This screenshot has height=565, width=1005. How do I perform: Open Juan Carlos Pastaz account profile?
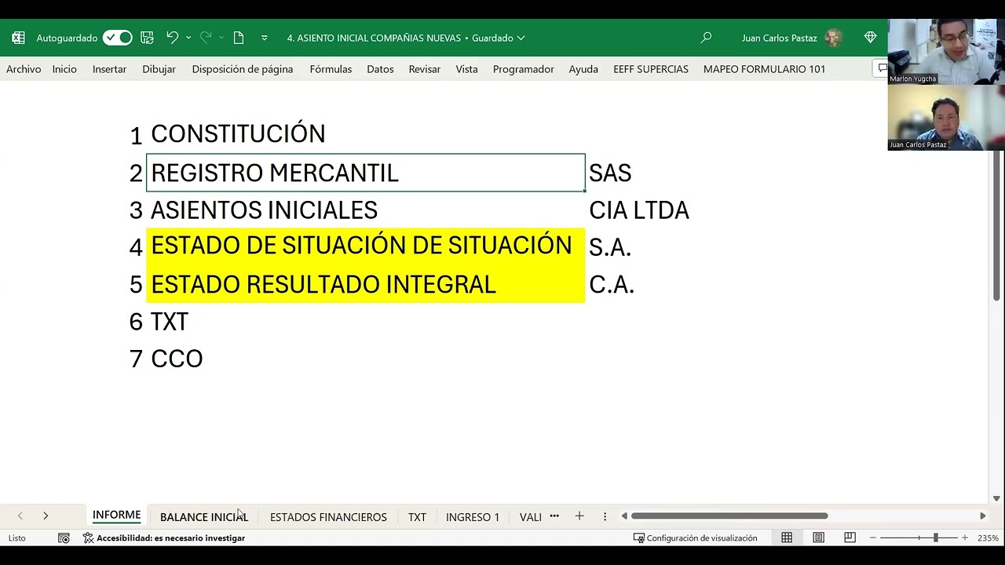(x=791, y=38)
